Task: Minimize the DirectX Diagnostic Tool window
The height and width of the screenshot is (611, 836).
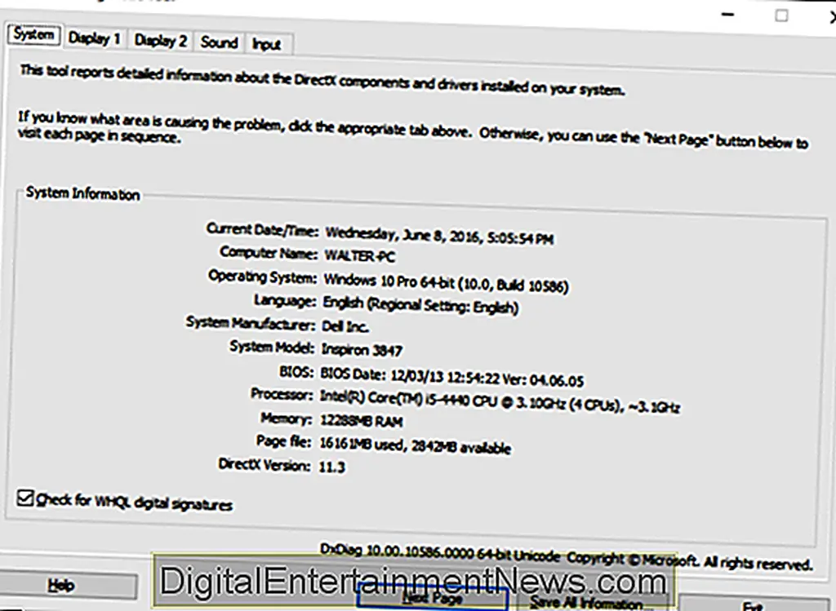Action: point(727,15)
